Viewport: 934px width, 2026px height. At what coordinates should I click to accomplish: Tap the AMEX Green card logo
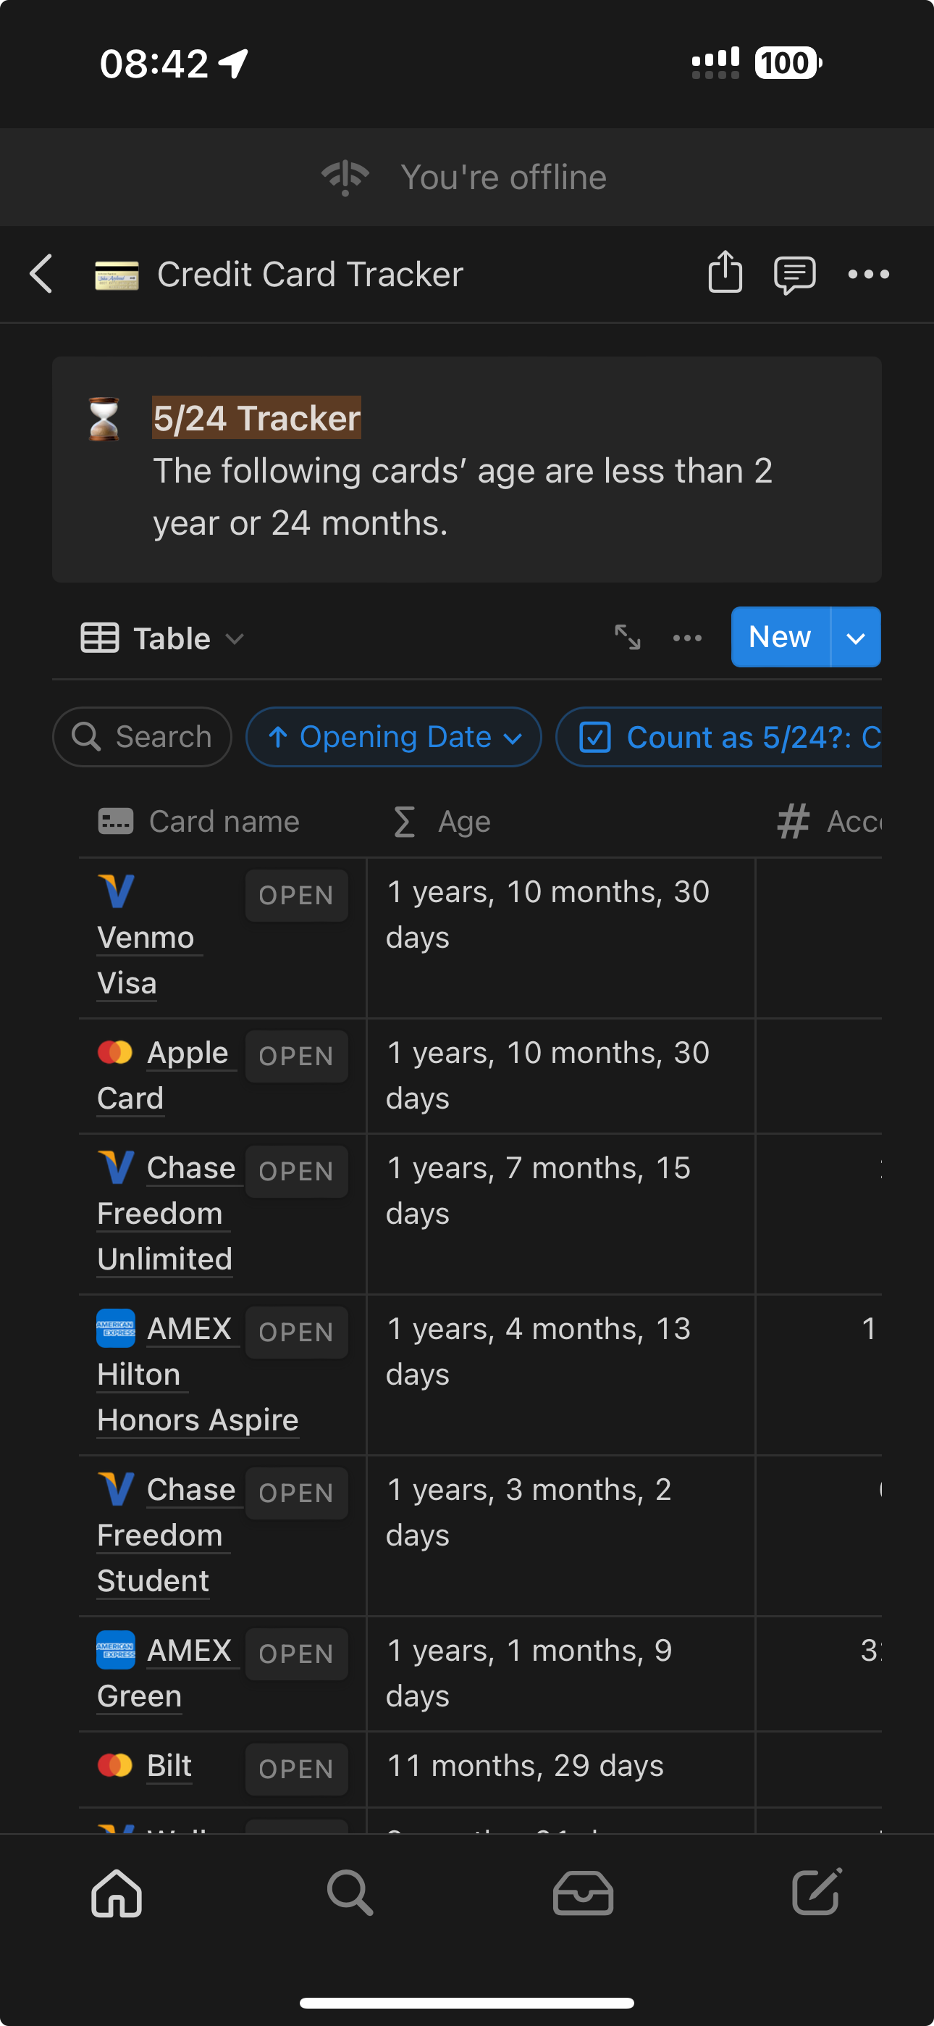click(116, 1650)
